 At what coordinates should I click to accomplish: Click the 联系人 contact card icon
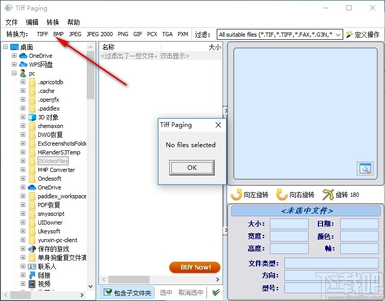[32, 266]
